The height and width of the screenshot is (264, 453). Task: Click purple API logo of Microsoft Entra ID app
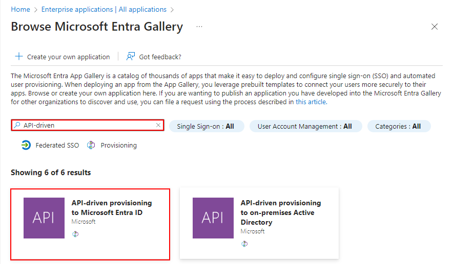44,218
